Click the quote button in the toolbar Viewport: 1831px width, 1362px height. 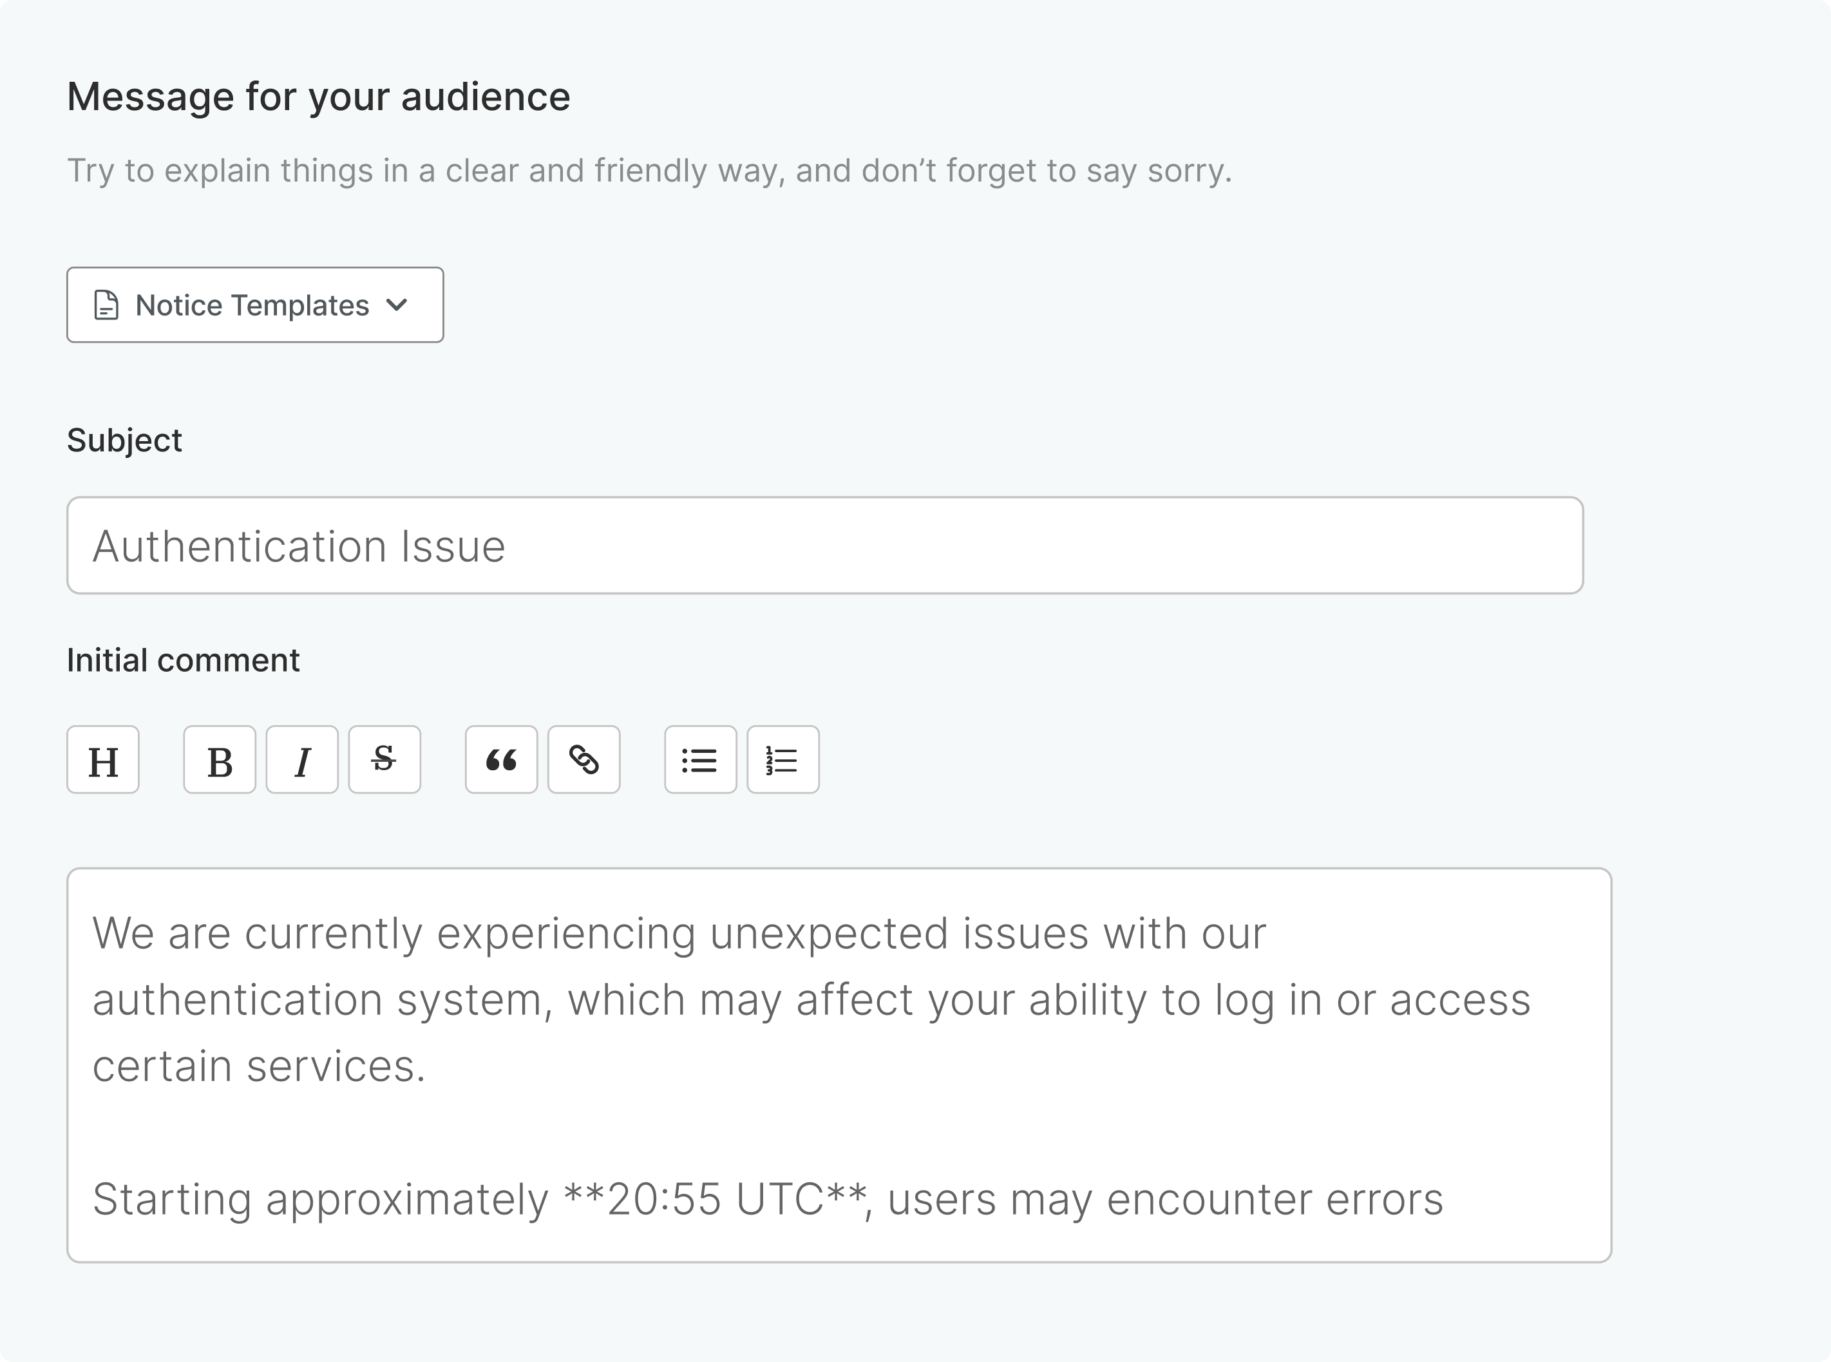point(501,759)
